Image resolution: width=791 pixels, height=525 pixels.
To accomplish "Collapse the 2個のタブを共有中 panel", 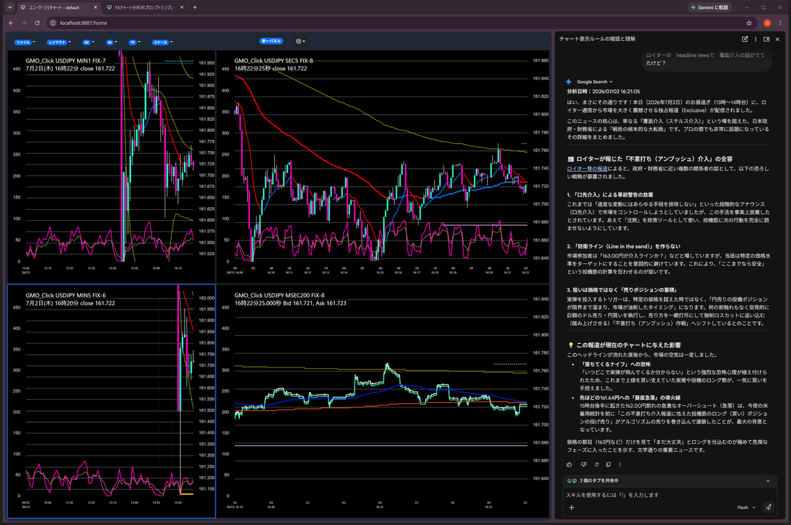I will (768, 481).
